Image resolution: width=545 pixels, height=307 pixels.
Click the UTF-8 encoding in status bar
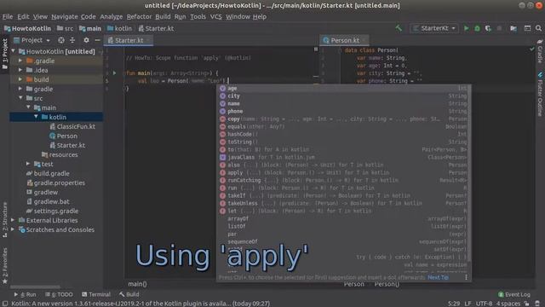[484, 304]
